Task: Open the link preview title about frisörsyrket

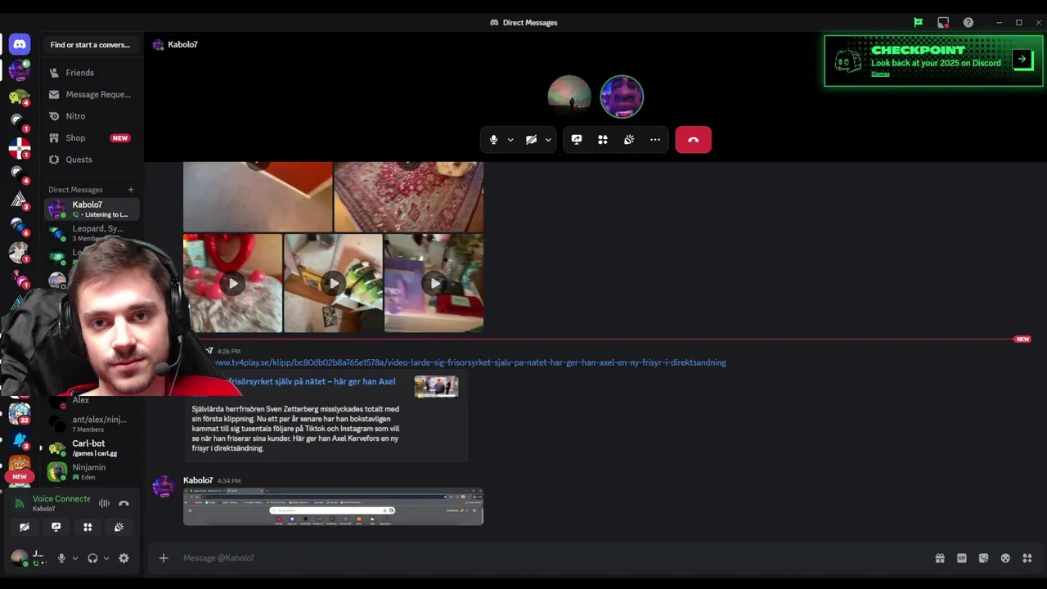Action: click(311, 382)
